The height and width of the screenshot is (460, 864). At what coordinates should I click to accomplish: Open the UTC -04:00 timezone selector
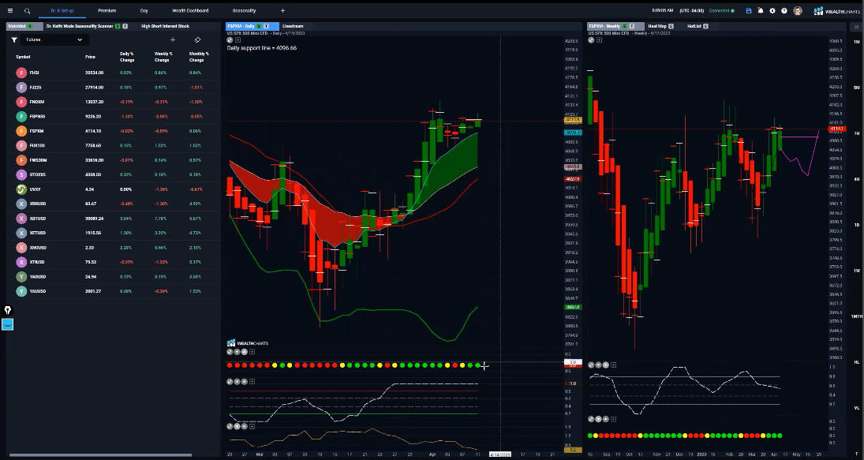[691, 10]
